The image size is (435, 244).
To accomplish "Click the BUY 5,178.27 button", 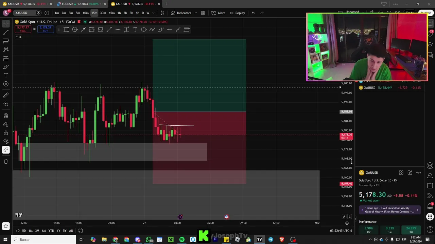I will click(x=45, y=29).
